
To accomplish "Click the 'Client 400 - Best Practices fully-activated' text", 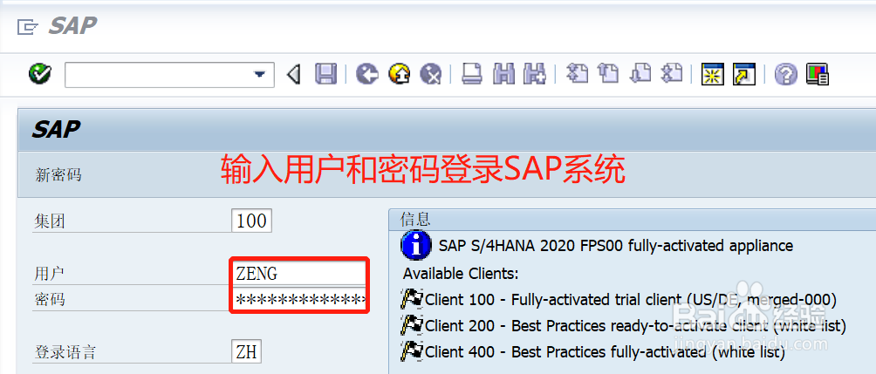I will (x=605, y=352).
